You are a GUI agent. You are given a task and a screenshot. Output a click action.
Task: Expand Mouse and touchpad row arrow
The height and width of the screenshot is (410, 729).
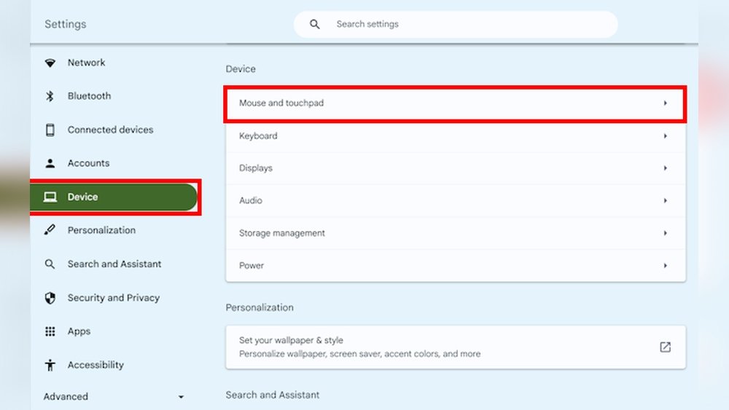tap(665, 103)
